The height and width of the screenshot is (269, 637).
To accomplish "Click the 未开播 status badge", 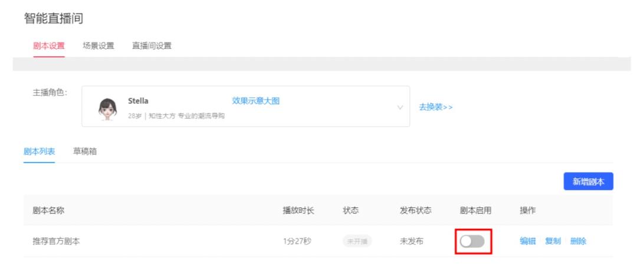I will pyautogui.click(x=357, y=241).
